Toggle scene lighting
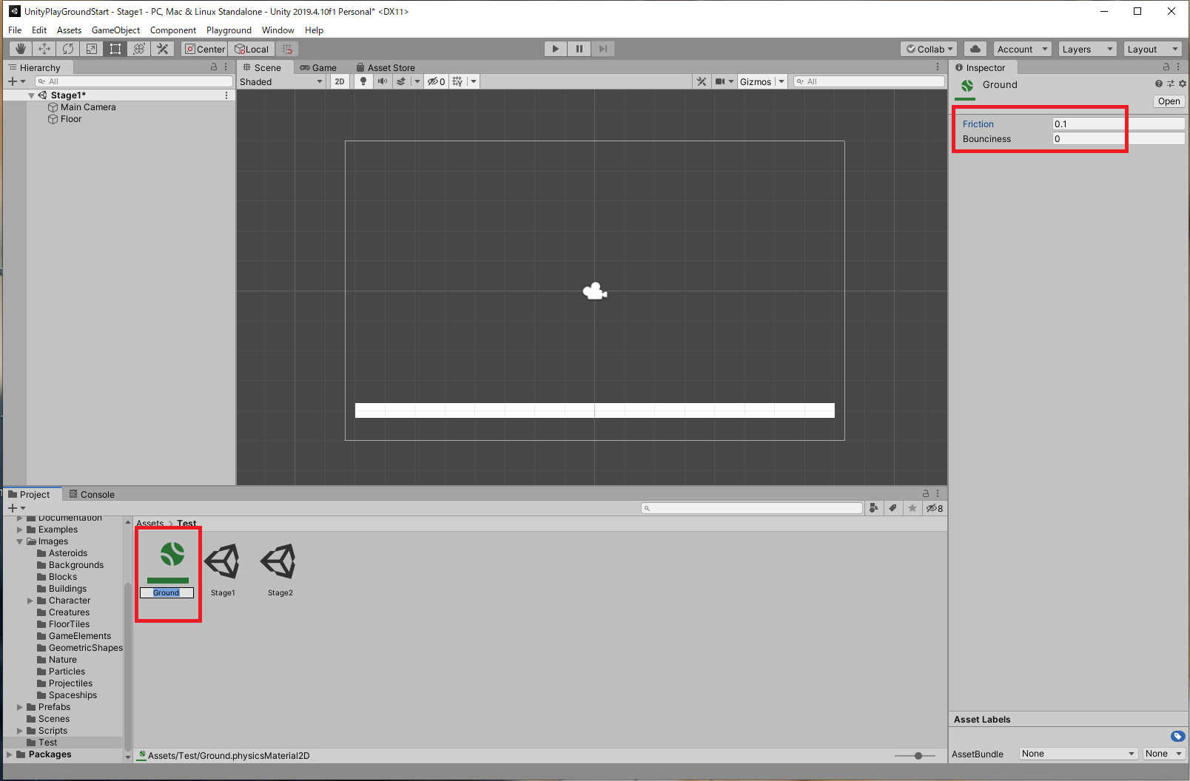This screenshot has width=1190, height=781. pos(363,81)
